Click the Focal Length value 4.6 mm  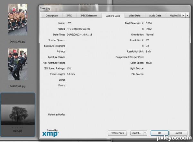tap(71, 74)
